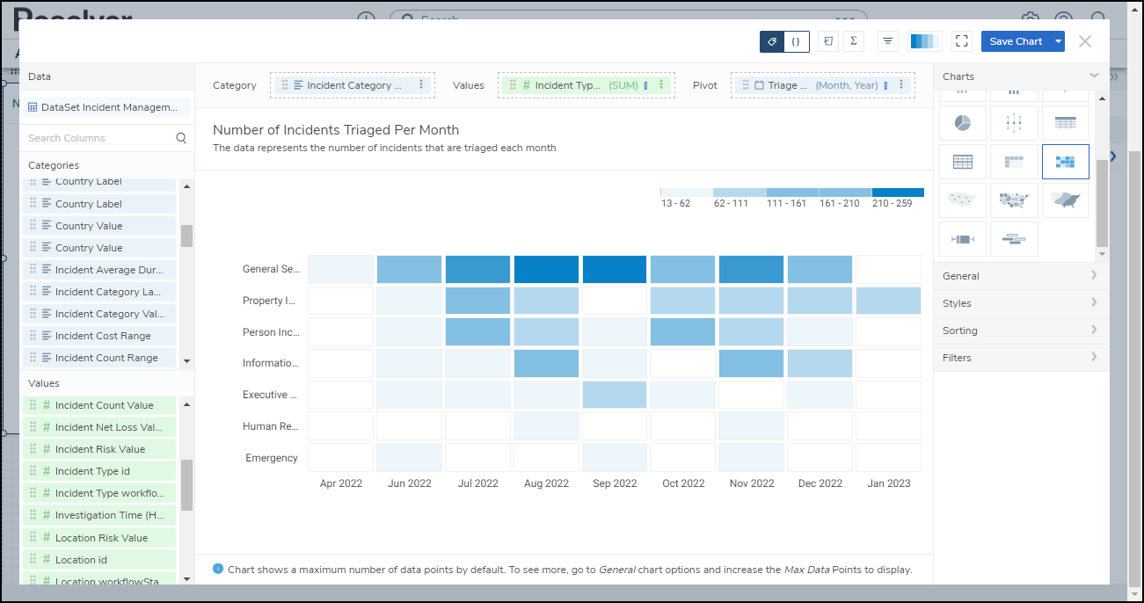Switch to curly braces code view
This screenshot has height=603, width=1144.
point(797,41)
